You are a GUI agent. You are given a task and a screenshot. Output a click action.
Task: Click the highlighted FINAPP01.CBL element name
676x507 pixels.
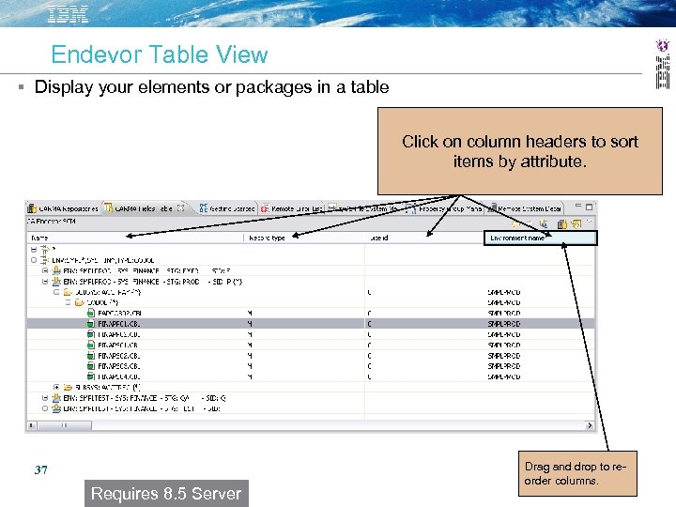(x=118, y=324)
